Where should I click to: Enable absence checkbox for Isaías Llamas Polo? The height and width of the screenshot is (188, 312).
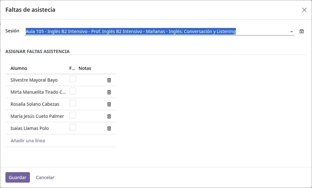[73, 127]
